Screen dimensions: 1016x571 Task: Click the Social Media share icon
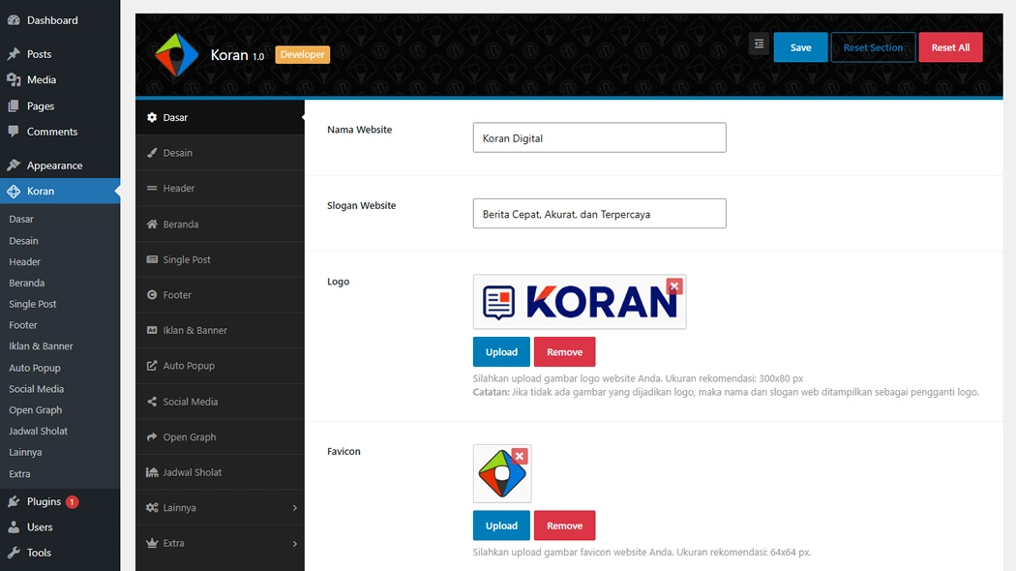pyautogui.click(x=152, y=402)
